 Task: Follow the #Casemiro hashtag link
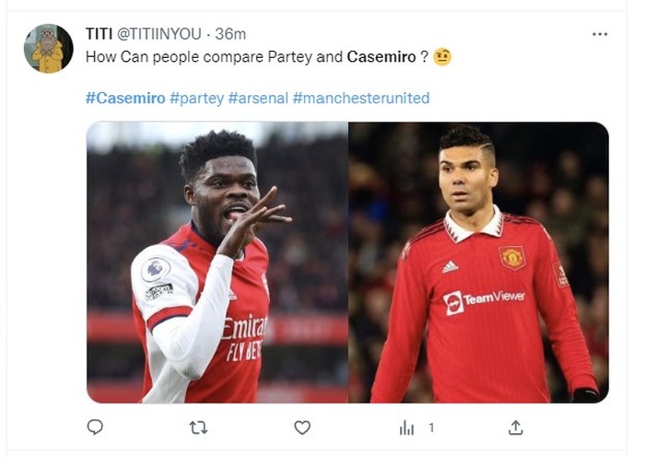pos(125,98)
